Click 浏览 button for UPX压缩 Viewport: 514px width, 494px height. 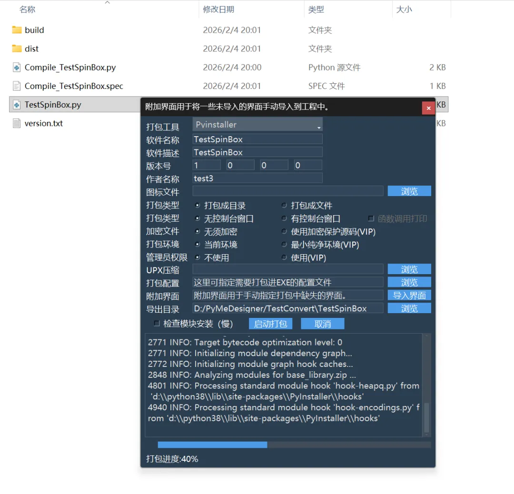[409, 269]
